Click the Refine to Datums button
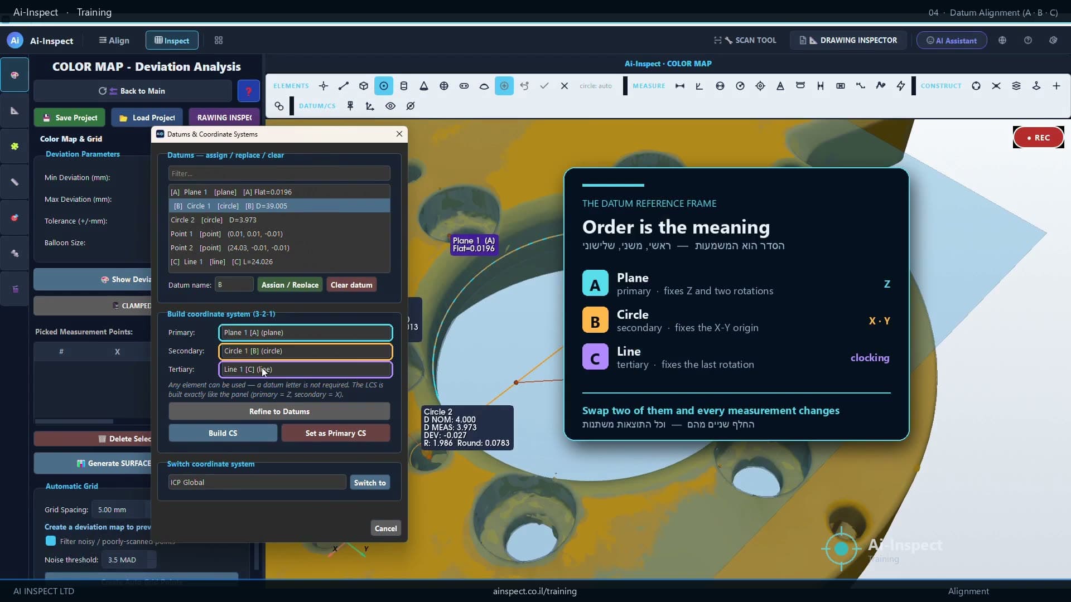Viewport: 1071px width, 602px height. [x=279, y=411]
